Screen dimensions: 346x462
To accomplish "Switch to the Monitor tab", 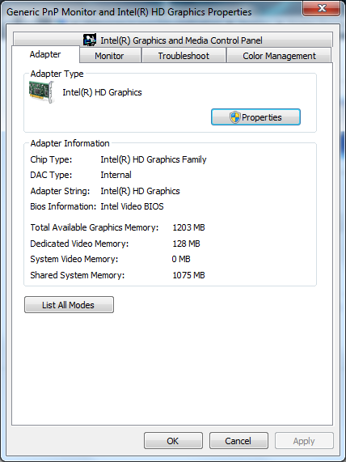I will coord(109,56).
